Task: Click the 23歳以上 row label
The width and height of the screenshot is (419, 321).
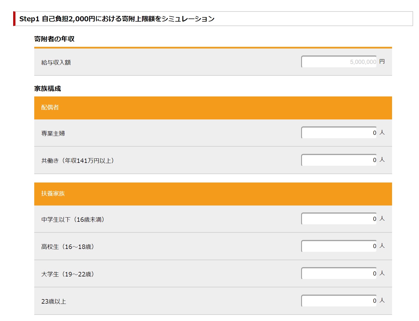Action: click(54, 301)
